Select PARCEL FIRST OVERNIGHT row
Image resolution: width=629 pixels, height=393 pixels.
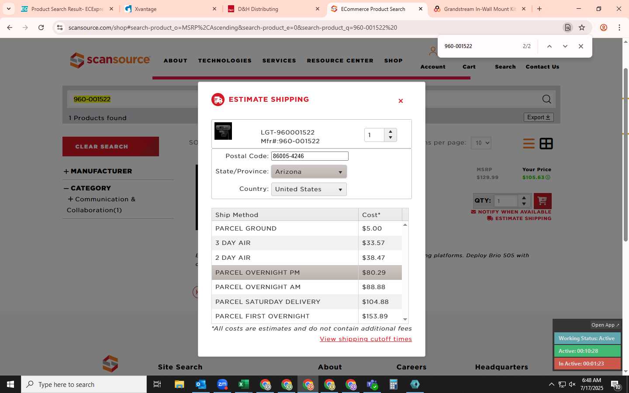coord(307,316)
